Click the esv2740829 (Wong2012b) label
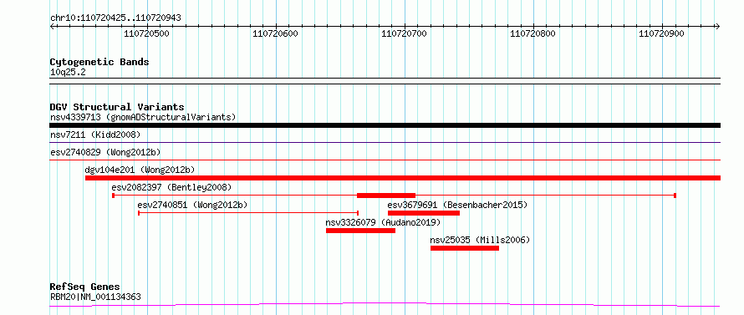This screenshot has height=315, width=744. point(105,152)
